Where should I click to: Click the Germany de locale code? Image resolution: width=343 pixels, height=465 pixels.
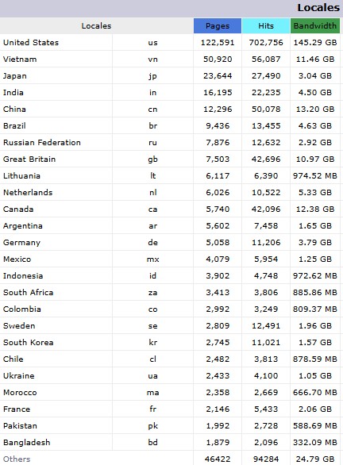(x=152, y=242)
